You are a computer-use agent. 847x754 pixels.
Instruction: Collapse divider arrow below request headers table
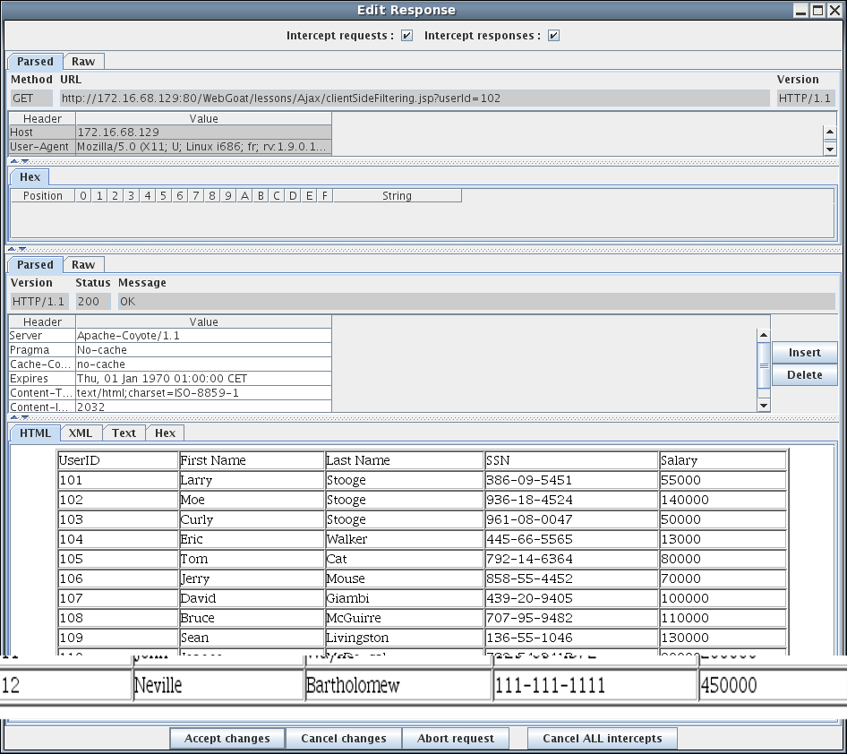[14, 162]
